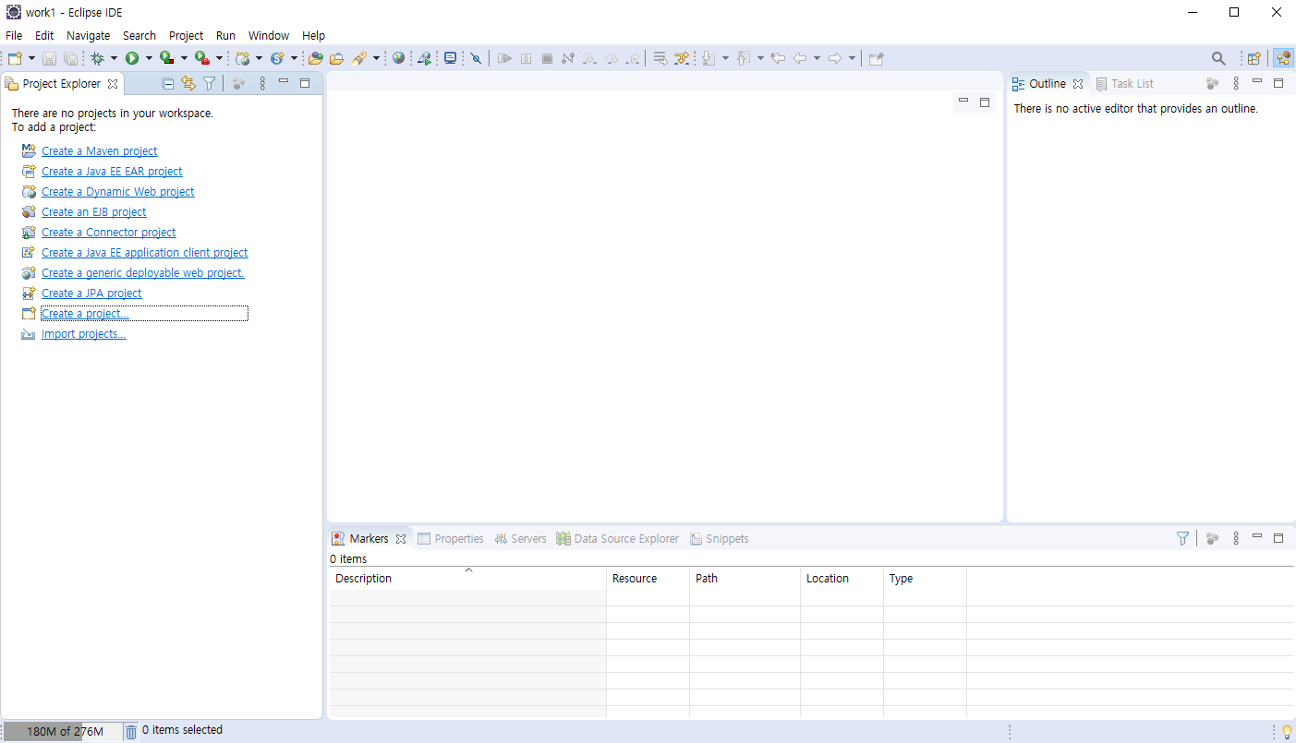This screenshot has height=743, width=1296.
Task: Click the Suspend debug toolbar icon
Action: pyautogui.click(x=526, y=58)
